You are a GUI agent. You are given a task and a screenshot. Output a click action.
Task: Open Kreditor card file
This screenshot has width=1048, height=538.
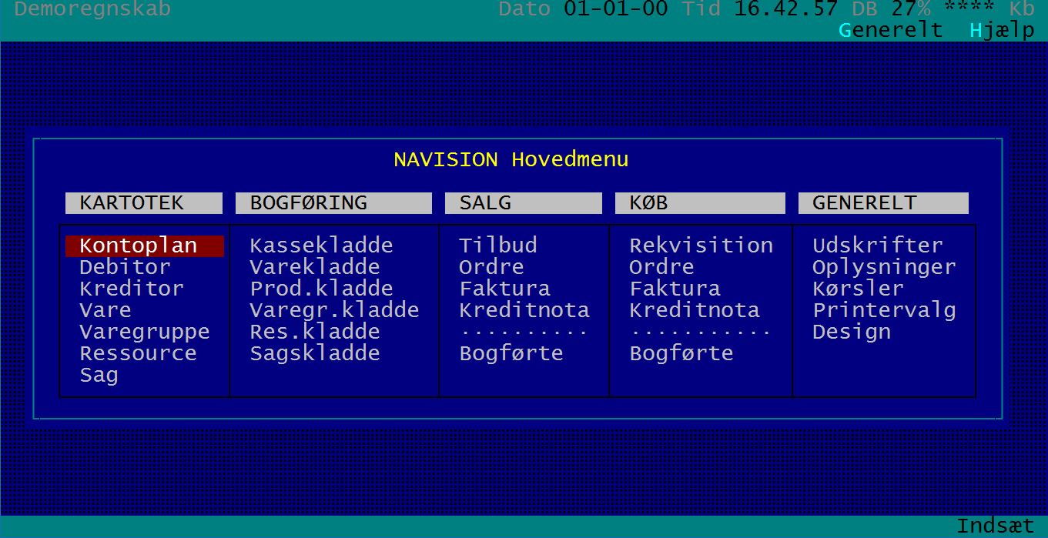(x=132, y=289)
